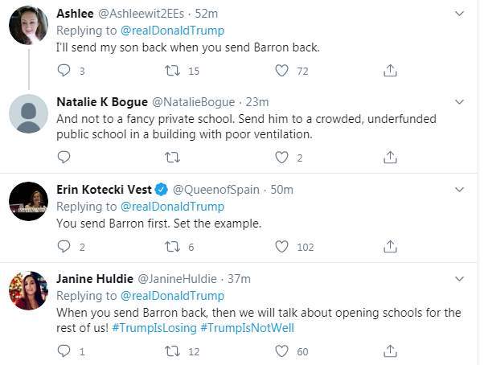Reply to Ashlee's tweet
The height and width of the screenshot is (365, 484).
click(65, 71)
